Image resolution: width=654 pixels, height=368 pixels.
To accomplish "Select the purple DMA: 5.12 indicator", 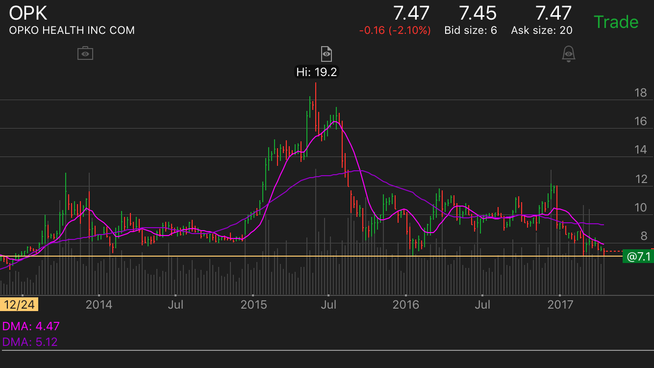I will click(30, 342).
